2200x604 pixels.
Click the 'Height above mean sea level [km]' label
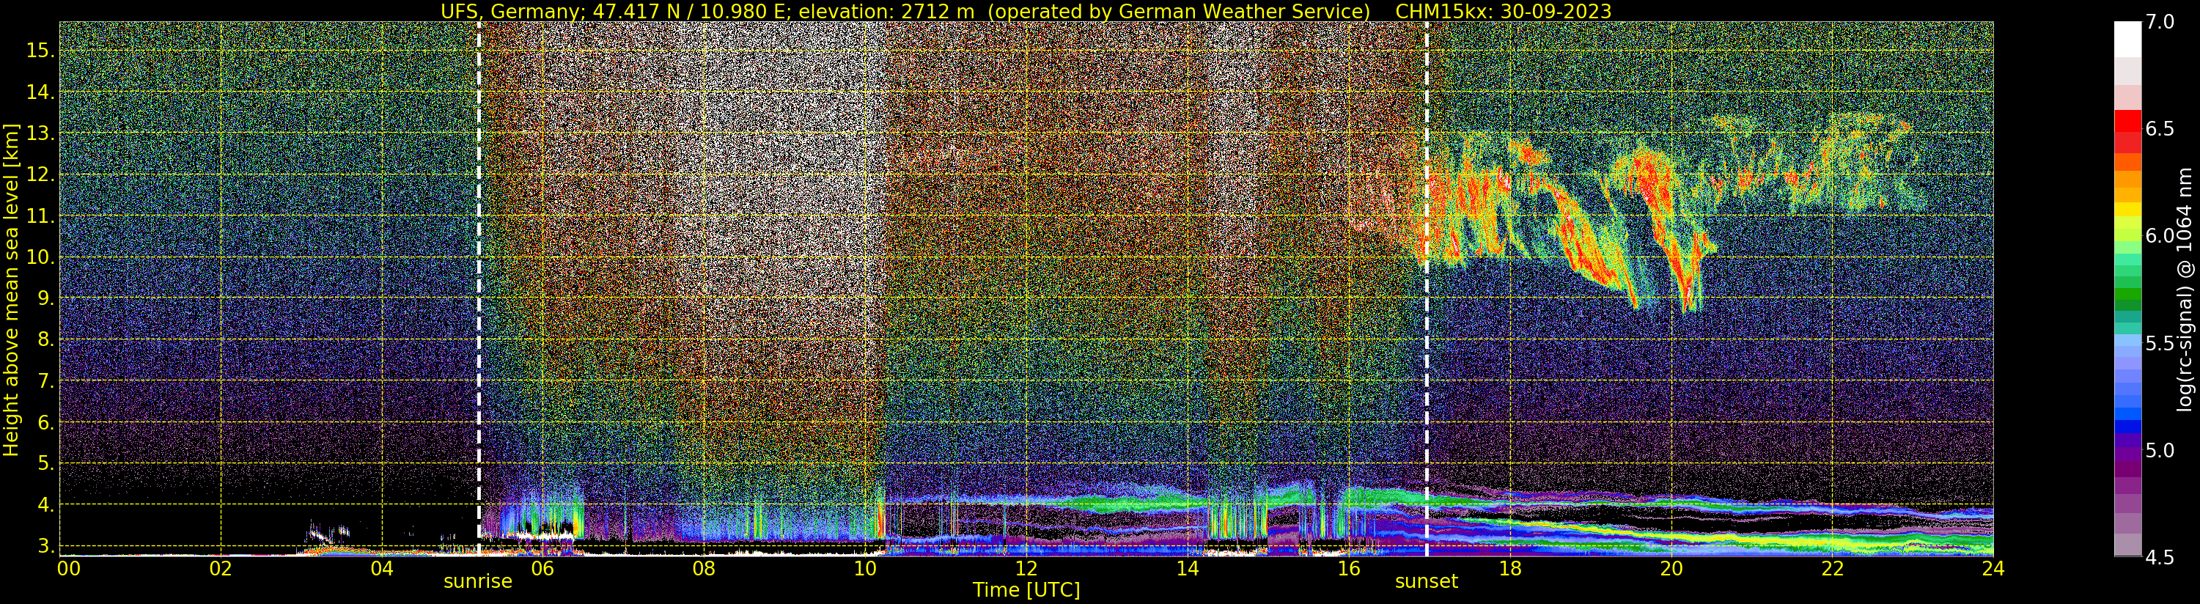(x=11, y=290)
